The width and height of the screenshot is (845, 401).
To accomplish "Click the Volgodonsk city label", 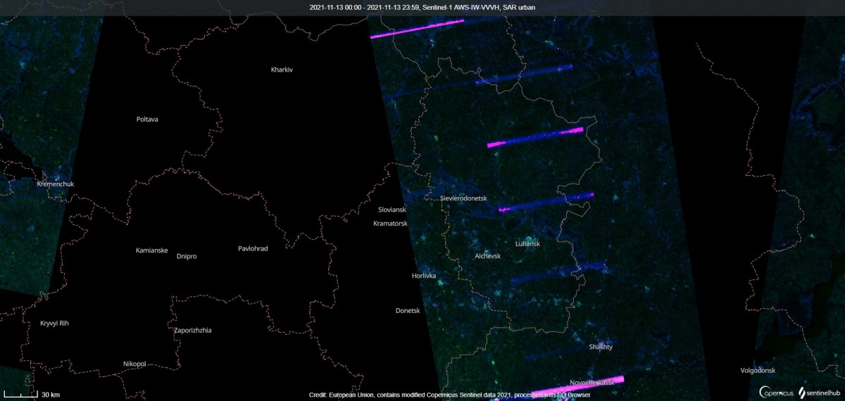I will click(758, 370).
